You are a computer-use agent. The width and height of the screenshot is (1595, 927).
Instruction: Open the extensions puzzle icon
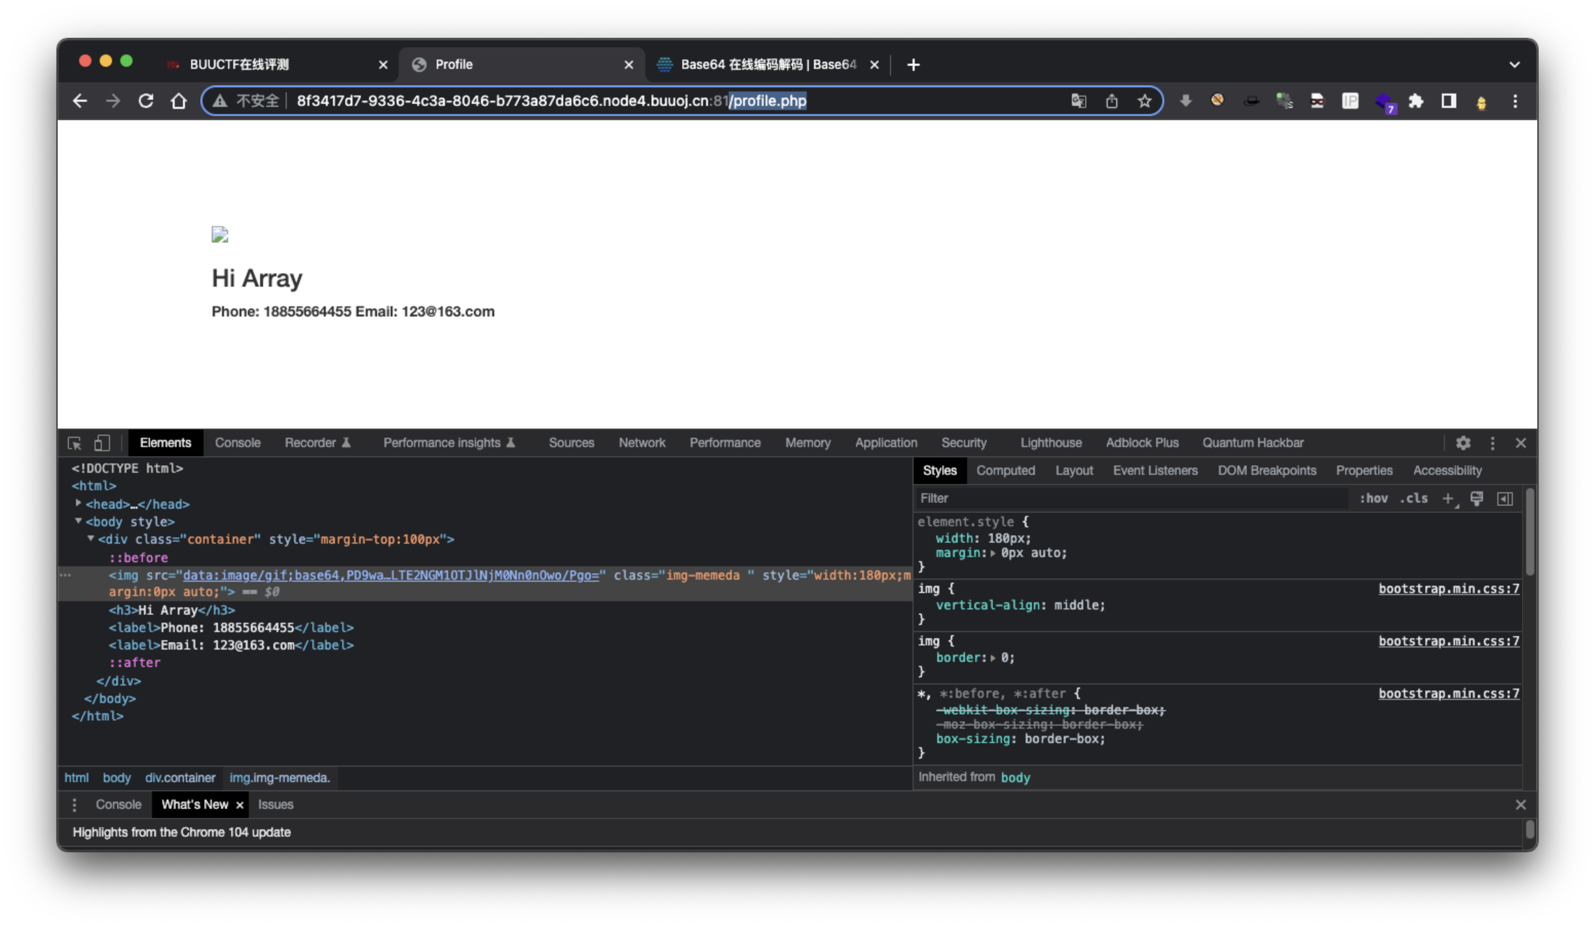[x=1415, y=101]
